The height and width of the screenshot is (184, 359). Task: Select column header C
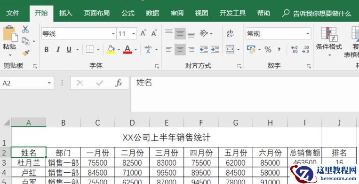tap(97, 123)
